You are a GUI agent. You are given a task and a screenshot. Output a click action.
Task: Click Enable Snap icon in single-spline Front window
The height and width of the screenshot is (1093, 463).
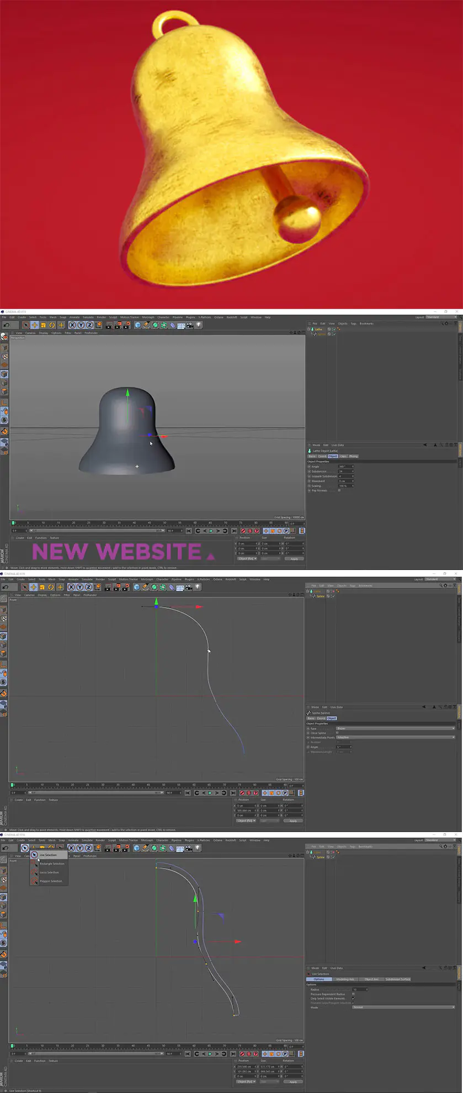(x=3, y=693)
